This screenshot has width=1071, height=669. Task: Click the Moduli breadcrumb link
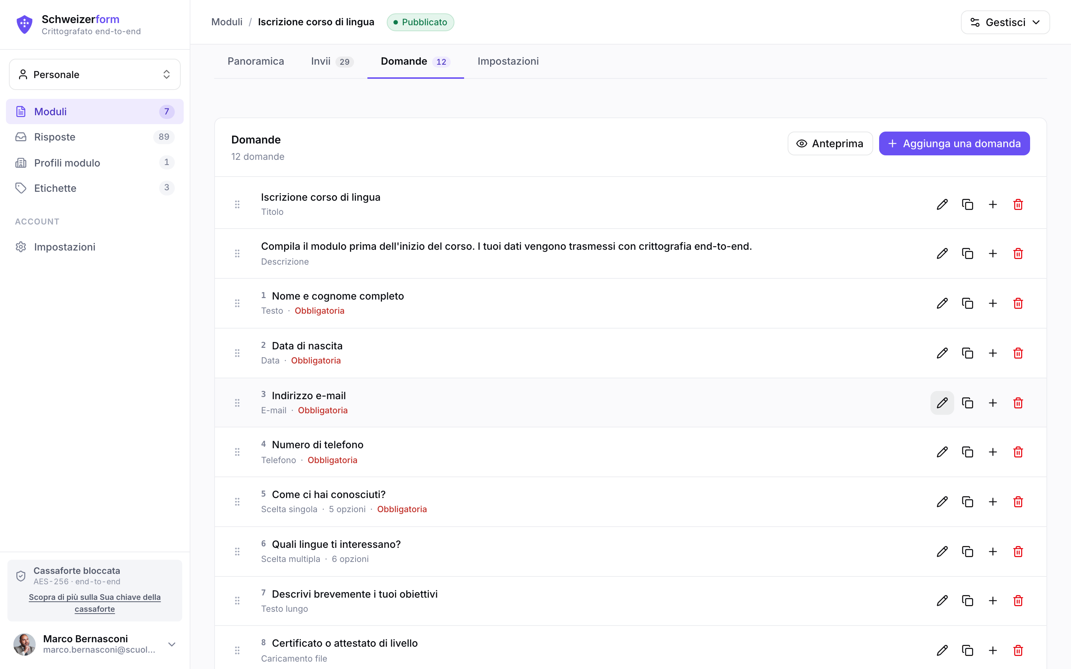click(x=227, y=22)
